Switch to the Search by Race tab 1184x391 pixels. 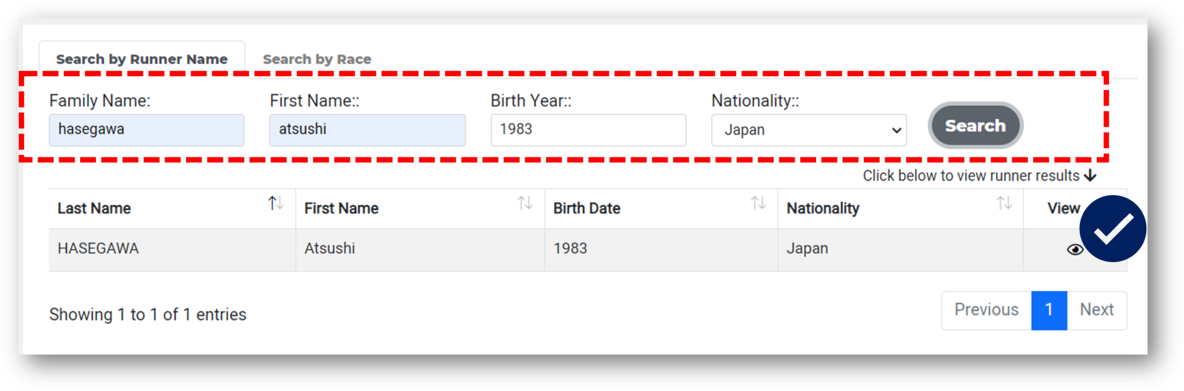click(x=317, y=58)
